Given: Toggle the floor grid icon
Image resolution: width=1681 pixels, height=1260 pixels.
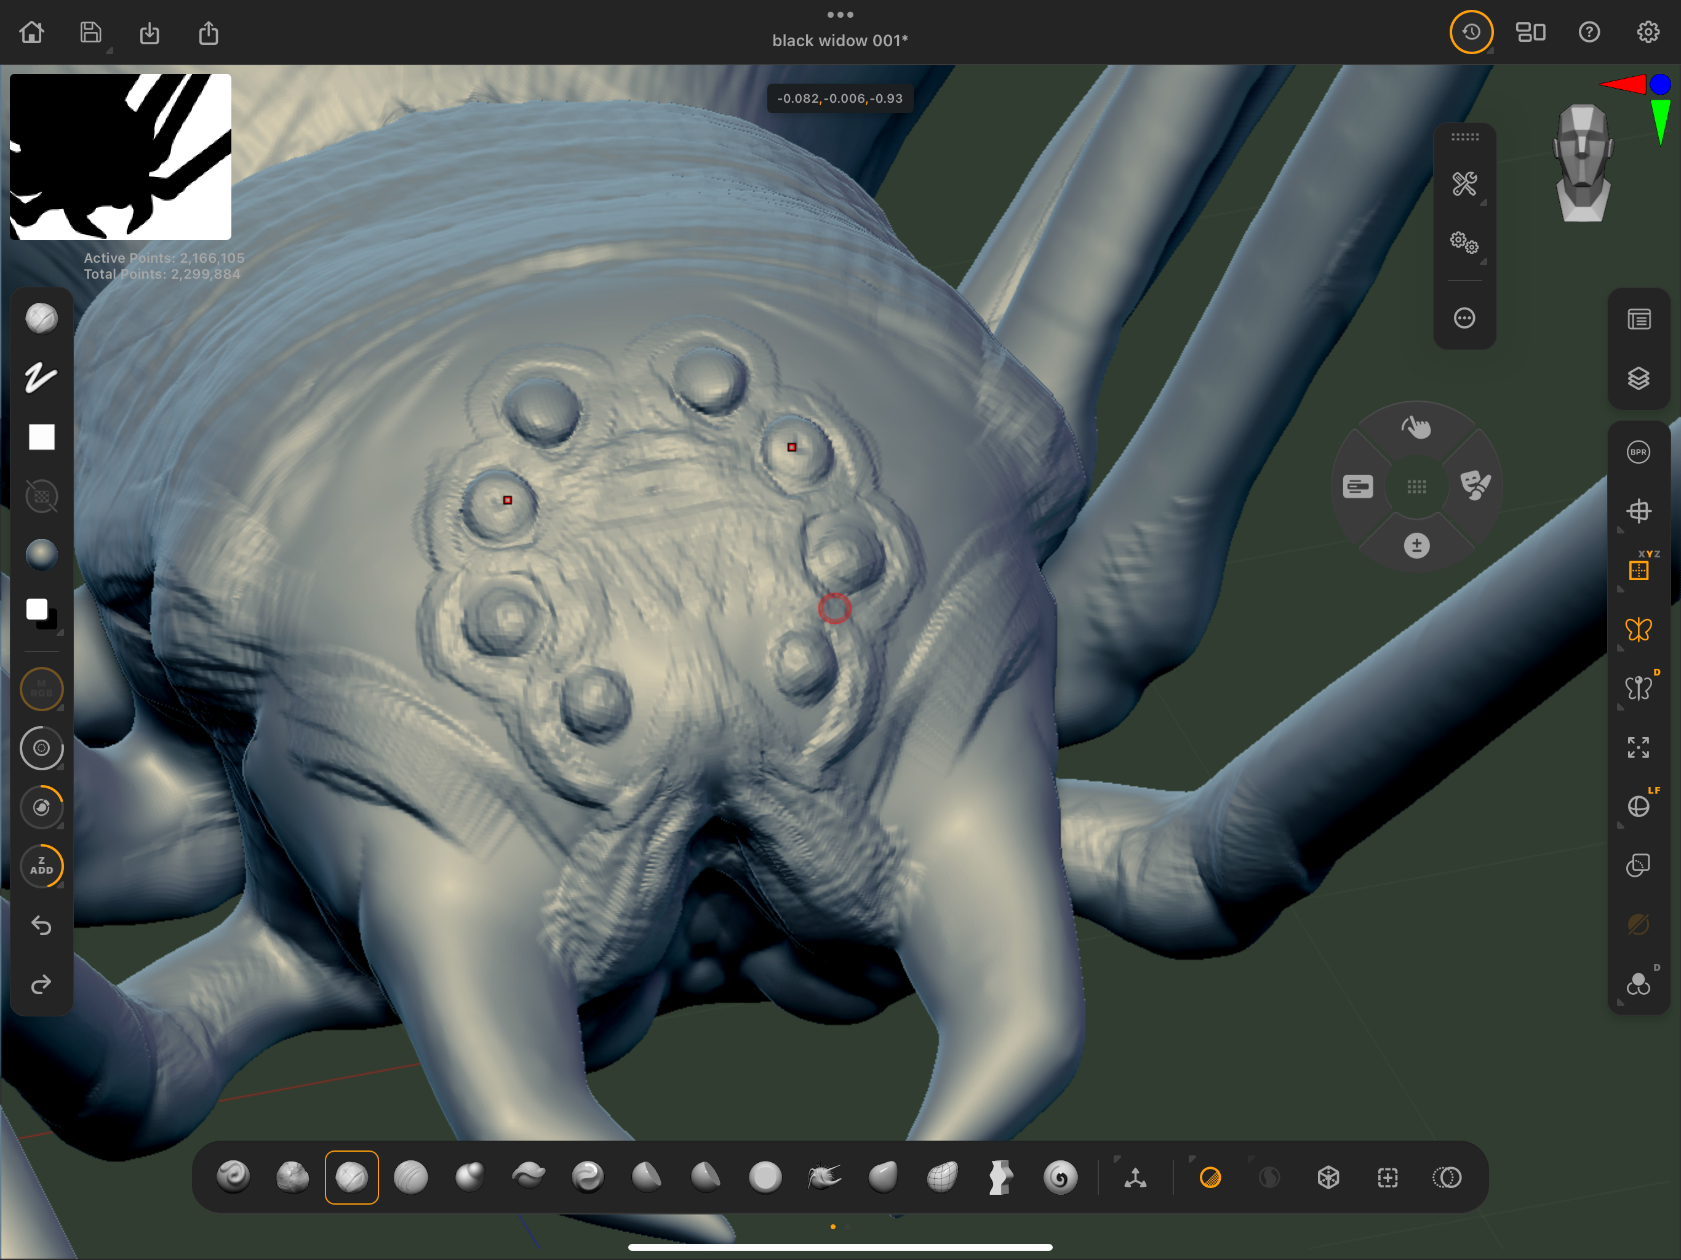Looking at the screenshot, I should point(1639,511).
